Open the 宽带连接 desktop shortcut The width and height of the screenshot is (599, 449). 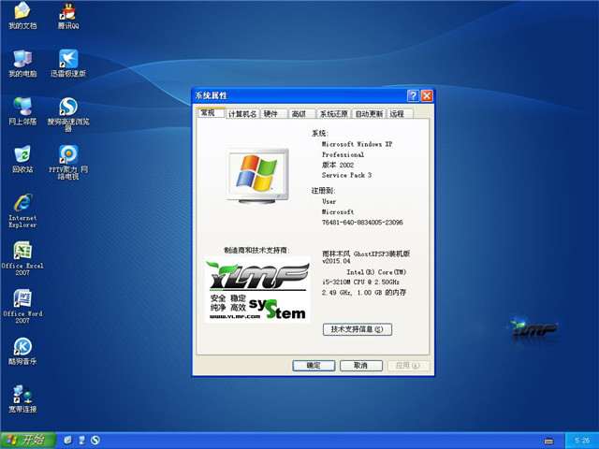(x=22, y=399)
